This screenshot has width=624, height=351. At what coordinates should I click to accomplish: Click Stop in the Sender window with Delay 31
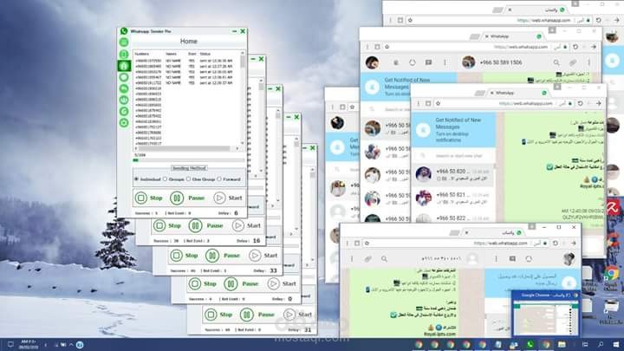(219, 315)
